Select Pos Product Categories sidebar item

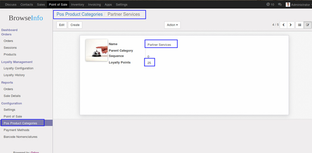[26, 123]
